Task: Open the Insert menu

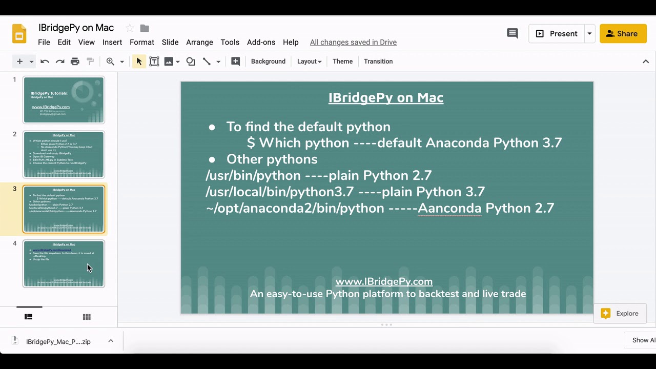Action: pos(112,43)
